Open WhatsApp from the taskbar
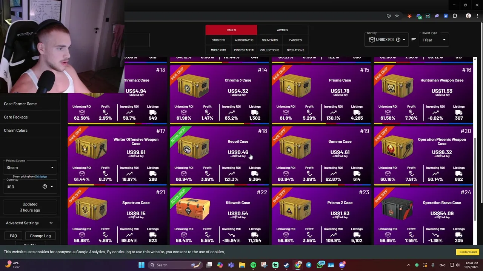Screen dimensions: 483x271 coord(320,265)
